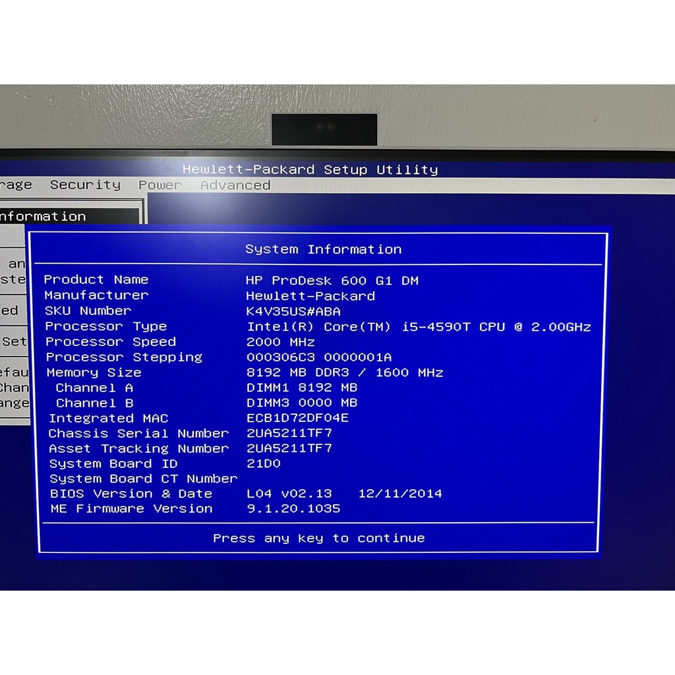Click the 'Processor Type' label

(106, 326)
